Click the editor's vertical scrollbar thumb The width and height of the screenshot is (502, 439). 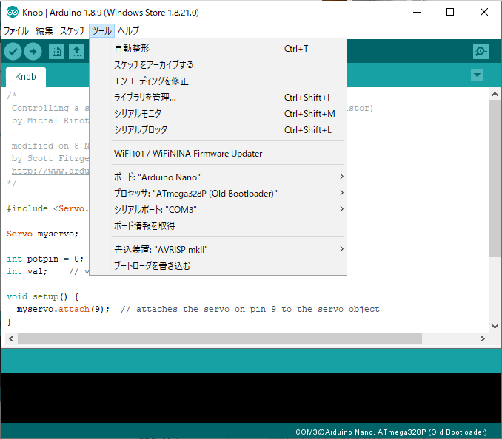click(495, 178)
